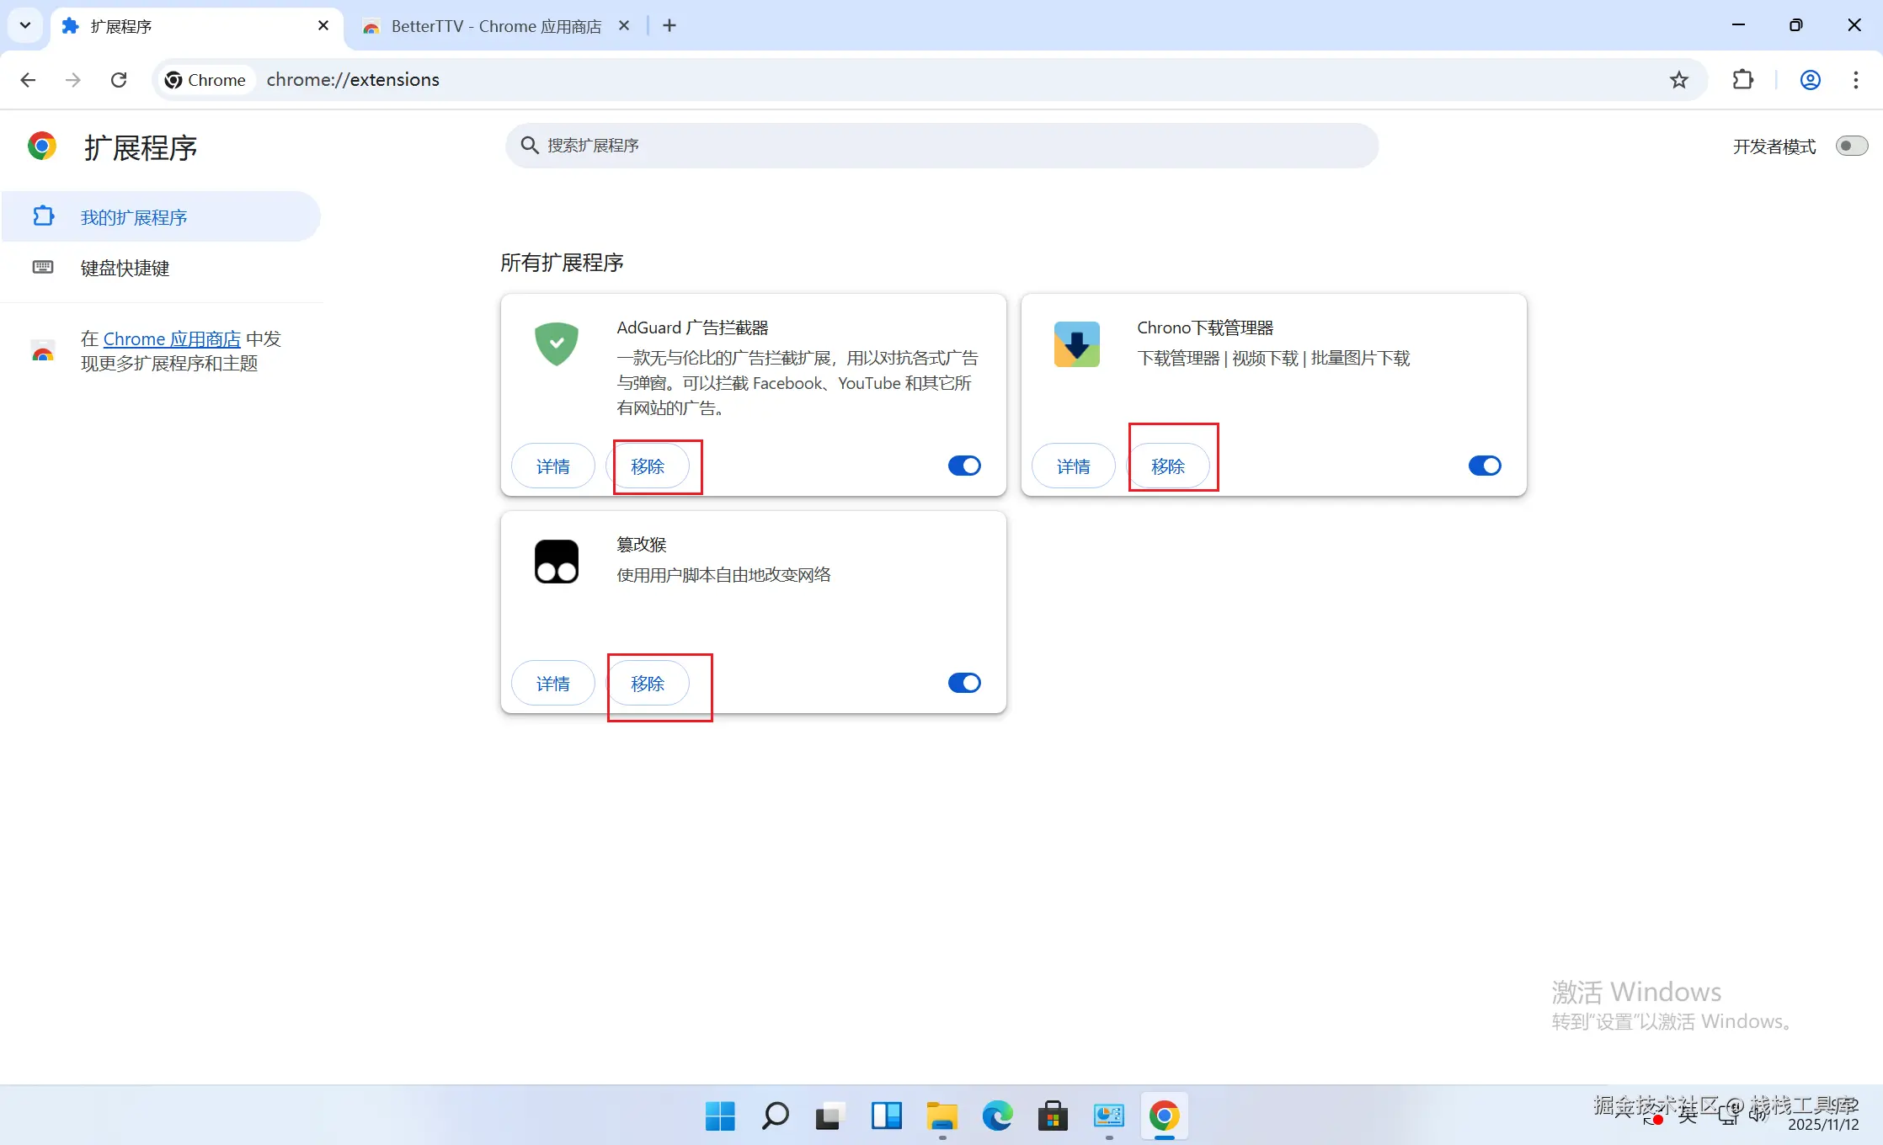Click the Extensions puzzle icon in toolbar

tap(1742, 80)
